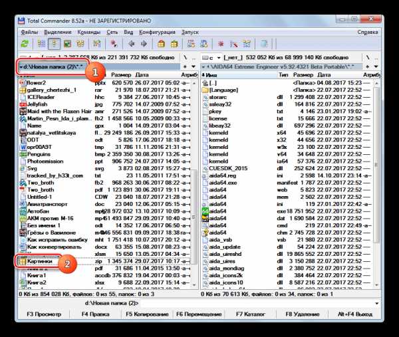This screenshot has width=399, height=337.
Task: Click the opr00A9T Word document icon
Action: [x=23, y=147]
